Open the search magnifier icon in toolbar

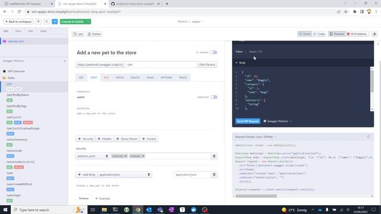[x=46, y=21]
